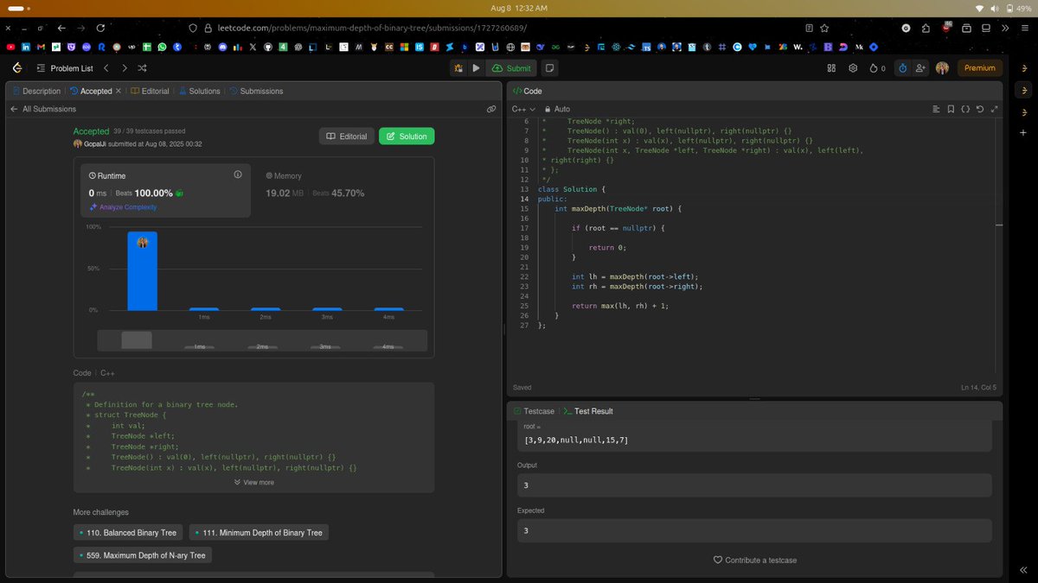Open the YouTube bookmark icon

(x=10, y=47)
